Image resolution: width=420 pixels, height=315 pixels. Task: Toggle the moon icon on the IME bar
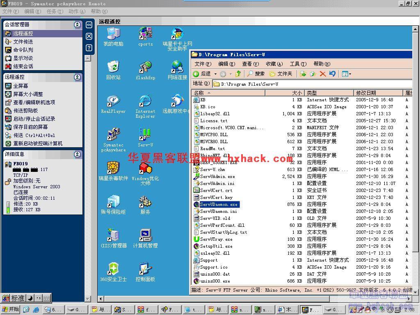(x=30, y=298)
